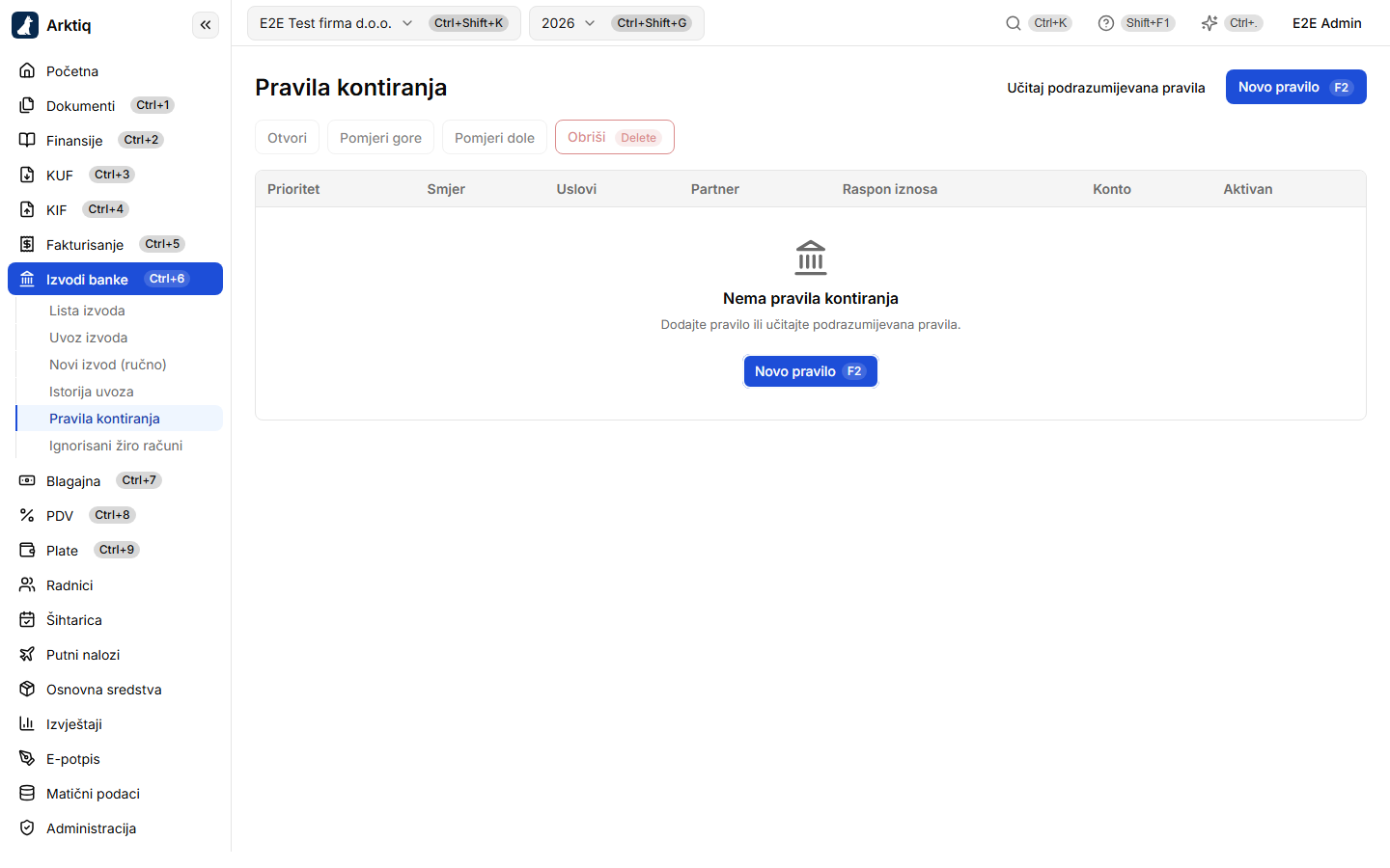The image size is (1390, 868).
Task: Collapse the sidebar with double-chevron button
Action: pyautogui.click(x=206, y=25)
